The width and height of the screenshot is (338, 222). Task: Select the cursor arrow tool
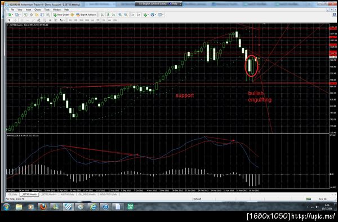pos(9,20)
